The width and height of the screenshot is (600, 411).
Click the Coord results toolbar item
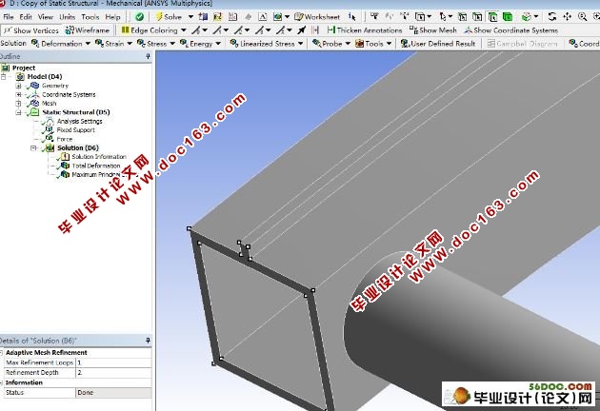tap(585, 44)
